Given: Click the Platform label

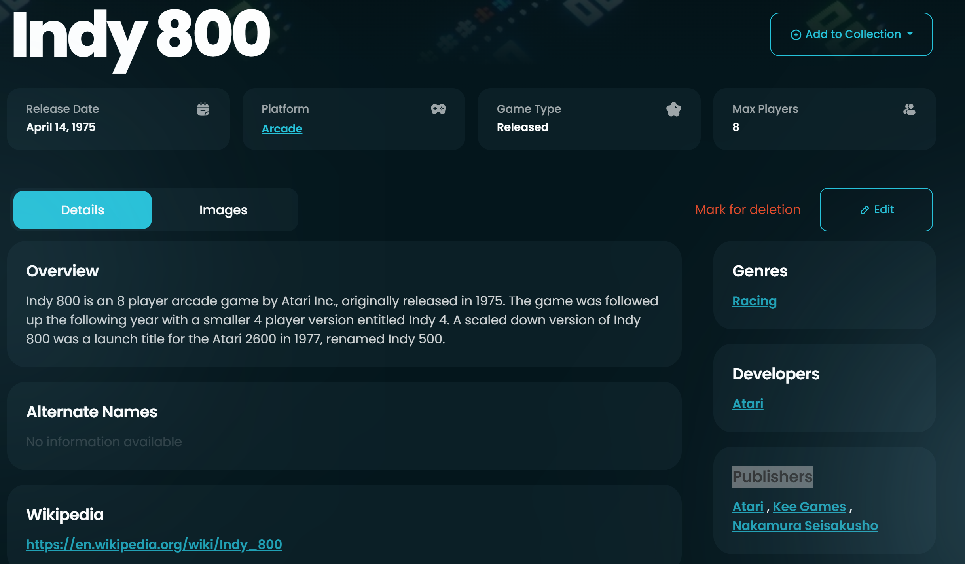Looking at the screenshot, I should 285,109.
